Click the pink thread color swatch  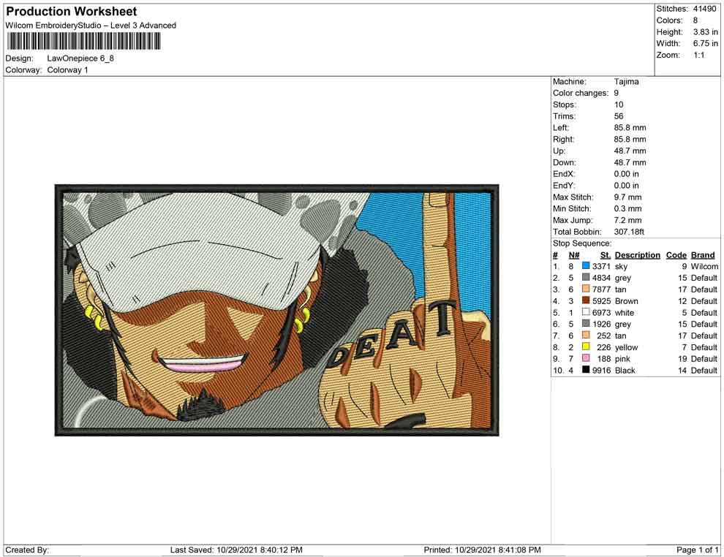586,358
